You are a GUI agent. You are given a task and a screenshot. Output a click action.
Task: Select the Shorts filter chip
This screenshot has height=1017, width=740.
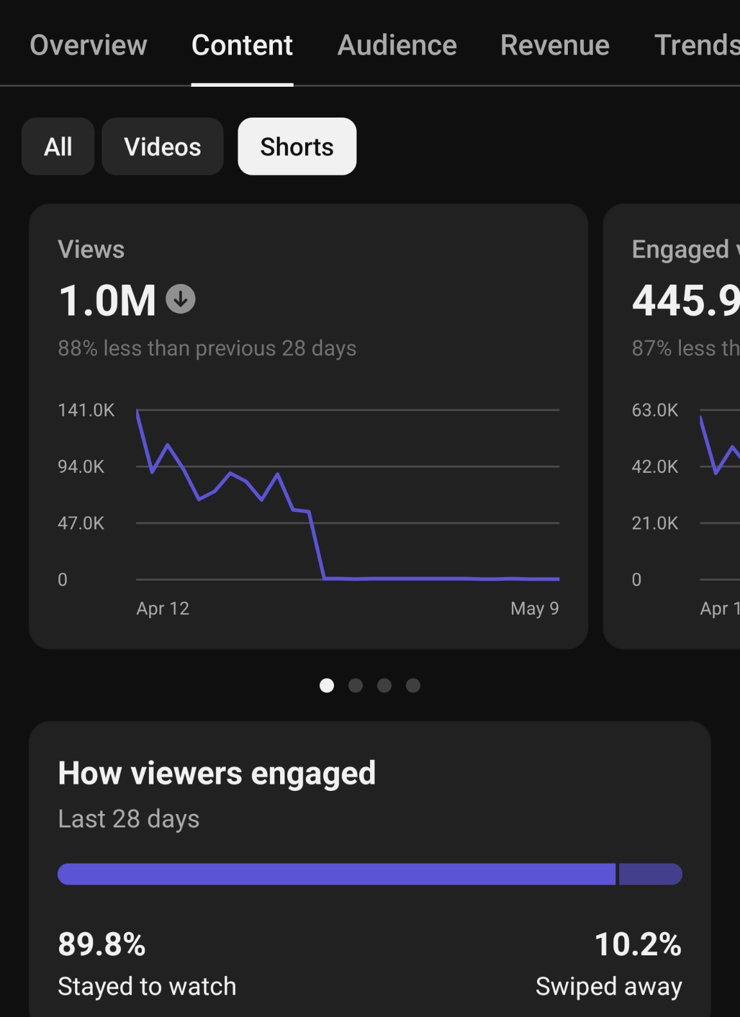[297, 146]
